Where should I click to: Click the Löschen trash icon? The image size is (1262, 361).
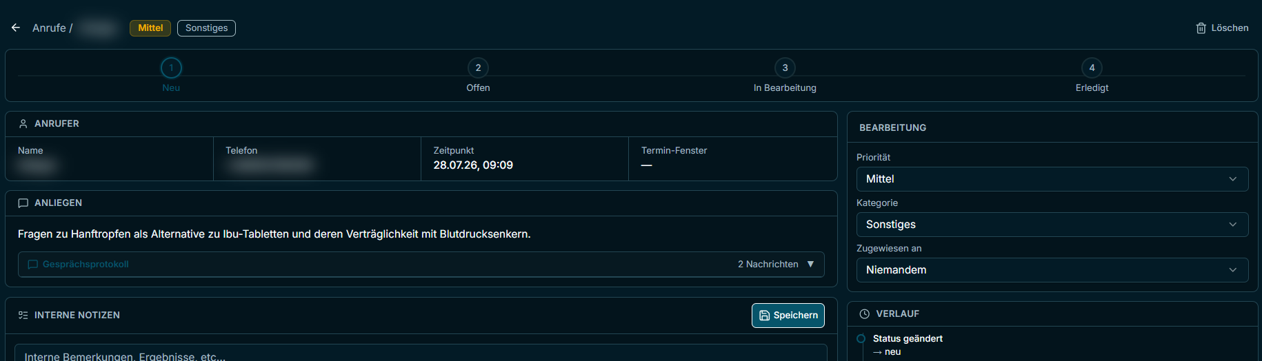pos(1201,28)
